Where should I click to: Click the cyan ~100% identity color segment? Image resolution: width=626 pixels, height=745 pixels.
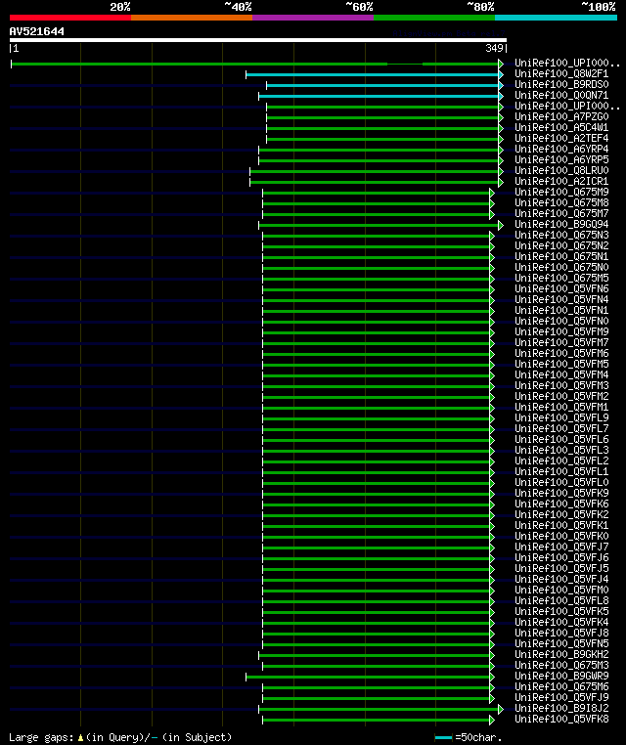click(556, 18)
